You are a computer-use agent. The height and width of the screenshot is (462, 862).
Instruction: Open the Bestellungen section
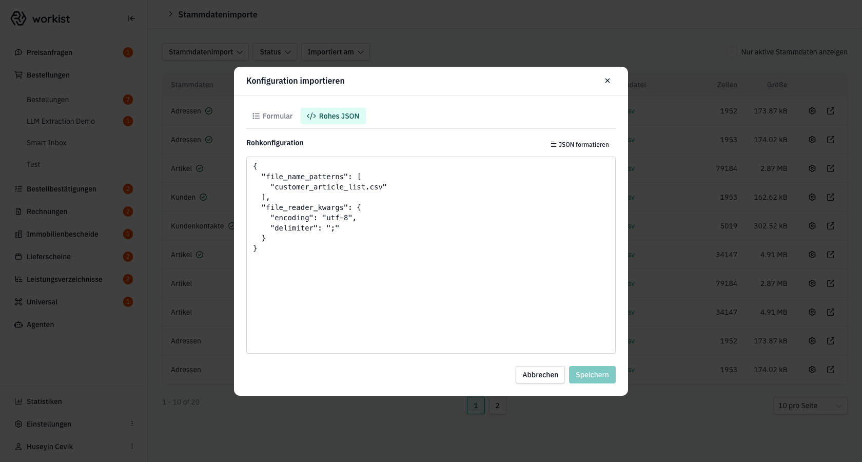(x=48, y=75)
